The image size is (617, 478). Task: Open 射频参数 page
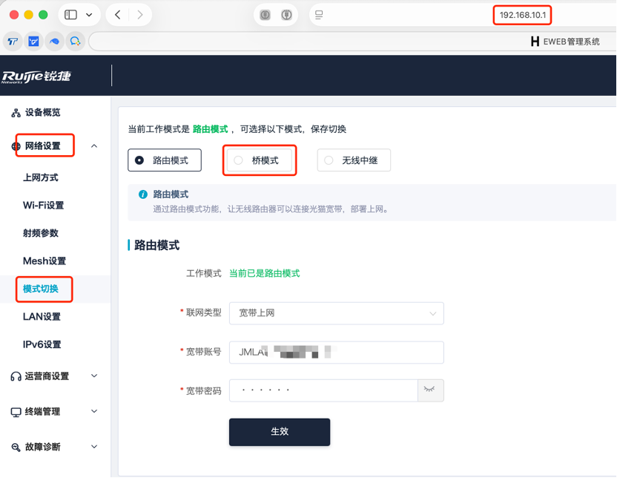point(41,233)
